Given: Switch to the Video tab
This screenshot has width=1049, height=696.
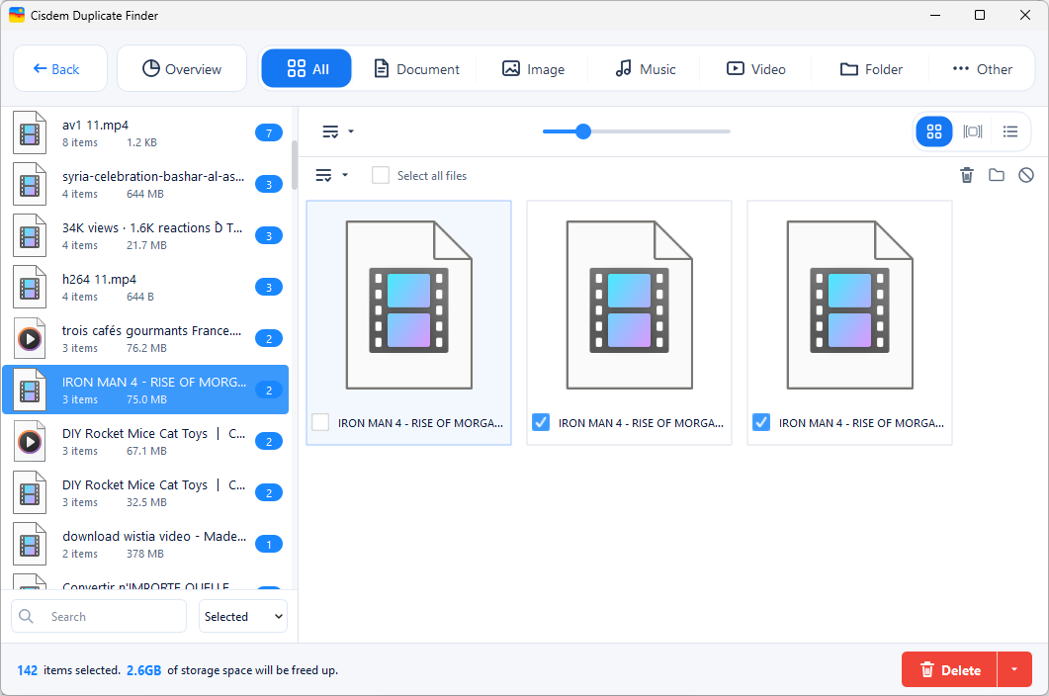Looking at the screenshot, I should click(756, 69).
